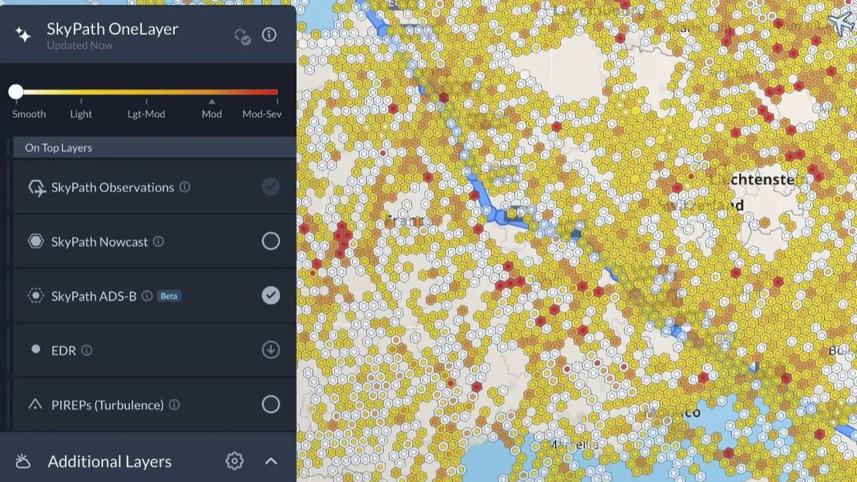Open info for SkyPath Observations
The image size is (857, 482).
click(185, 187)
